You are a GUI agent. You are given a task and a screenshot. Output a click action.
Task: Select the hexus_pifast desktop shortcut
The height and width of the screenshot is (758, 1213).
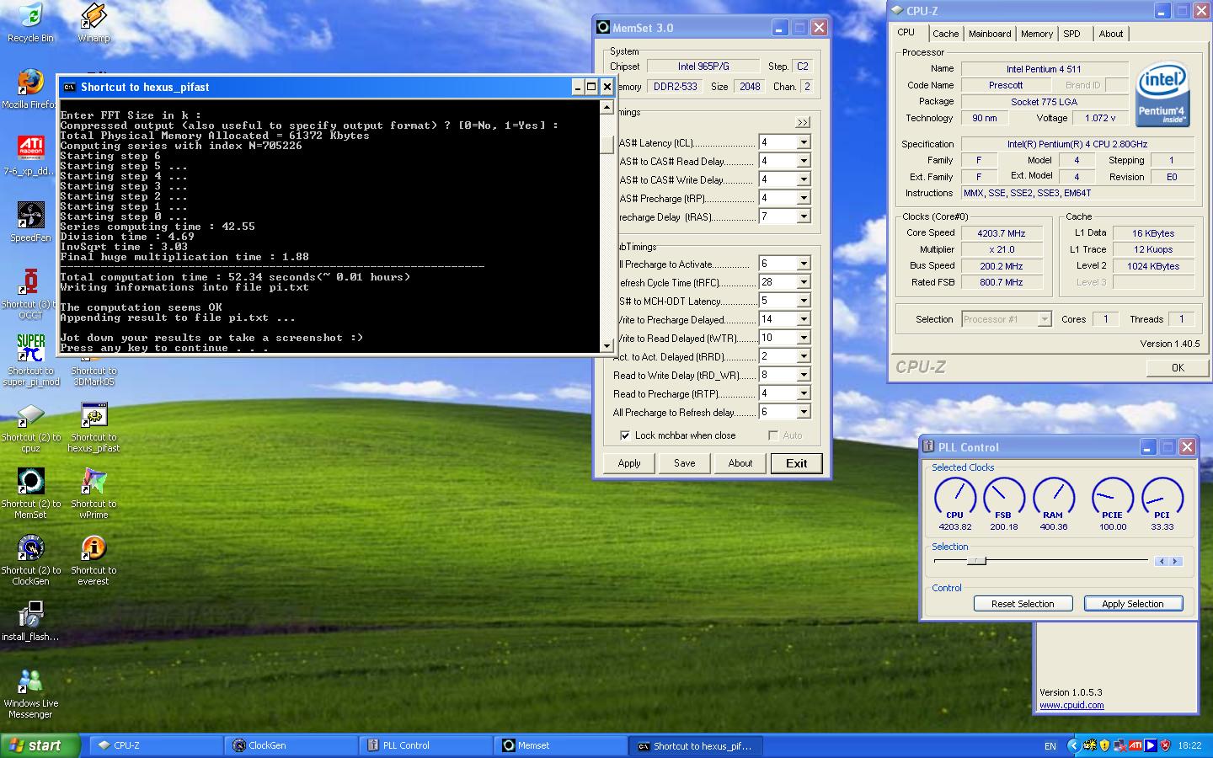tap(94, 426)
